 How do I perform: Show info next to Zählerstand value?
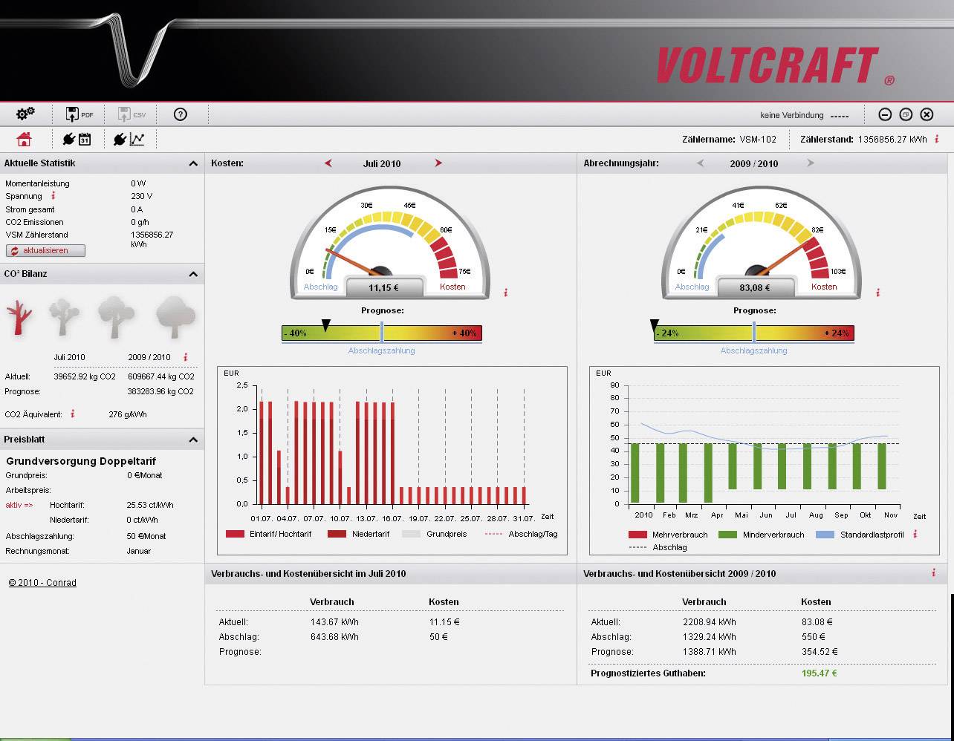point(936,139)
